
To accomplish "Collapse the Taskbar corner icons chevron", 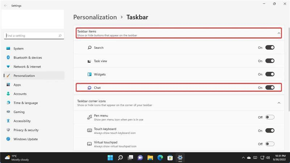I will (279, 103).
